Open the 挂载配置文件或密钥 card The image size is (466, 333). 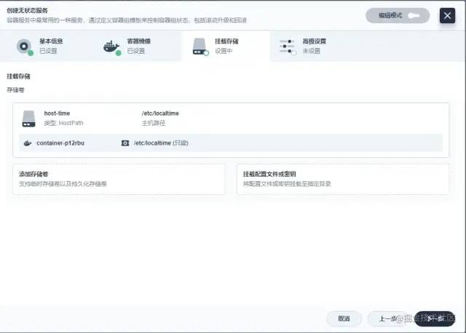[x=343, y=179]
